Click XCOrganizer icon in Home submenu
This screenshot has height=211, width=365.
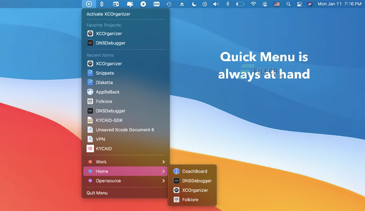tap(176, 190)
